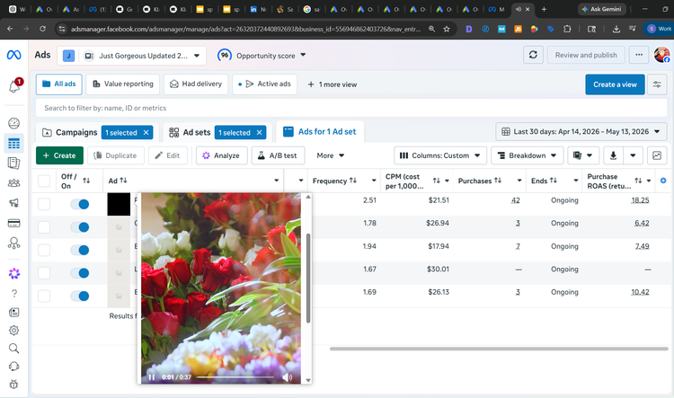Select all ads header checkbox
This screenshot has width=674, height=398.
[x=44, y=181]
